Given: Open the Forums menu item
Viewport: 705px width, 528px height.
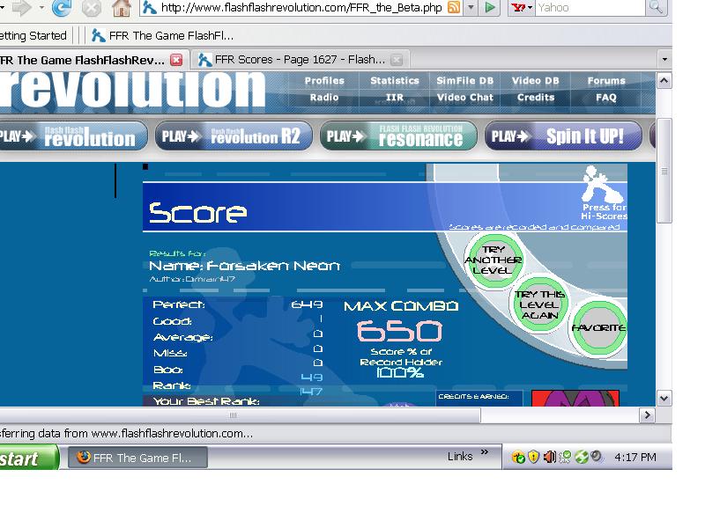Looking at the screenshot, I should pos(606,81).
